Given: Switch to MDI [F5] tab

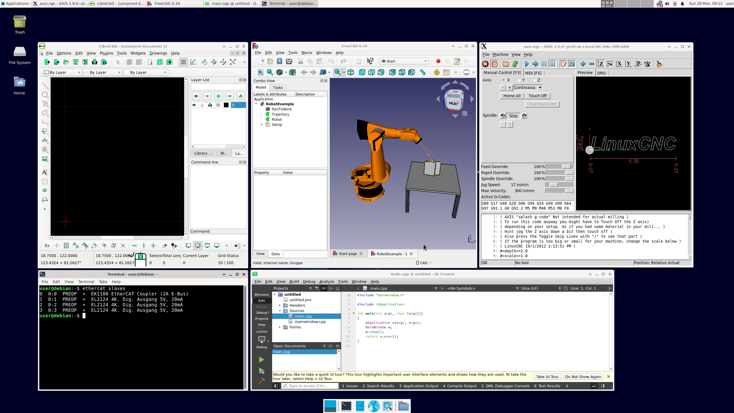Looking at the screenshot, I should pos(533,73).
